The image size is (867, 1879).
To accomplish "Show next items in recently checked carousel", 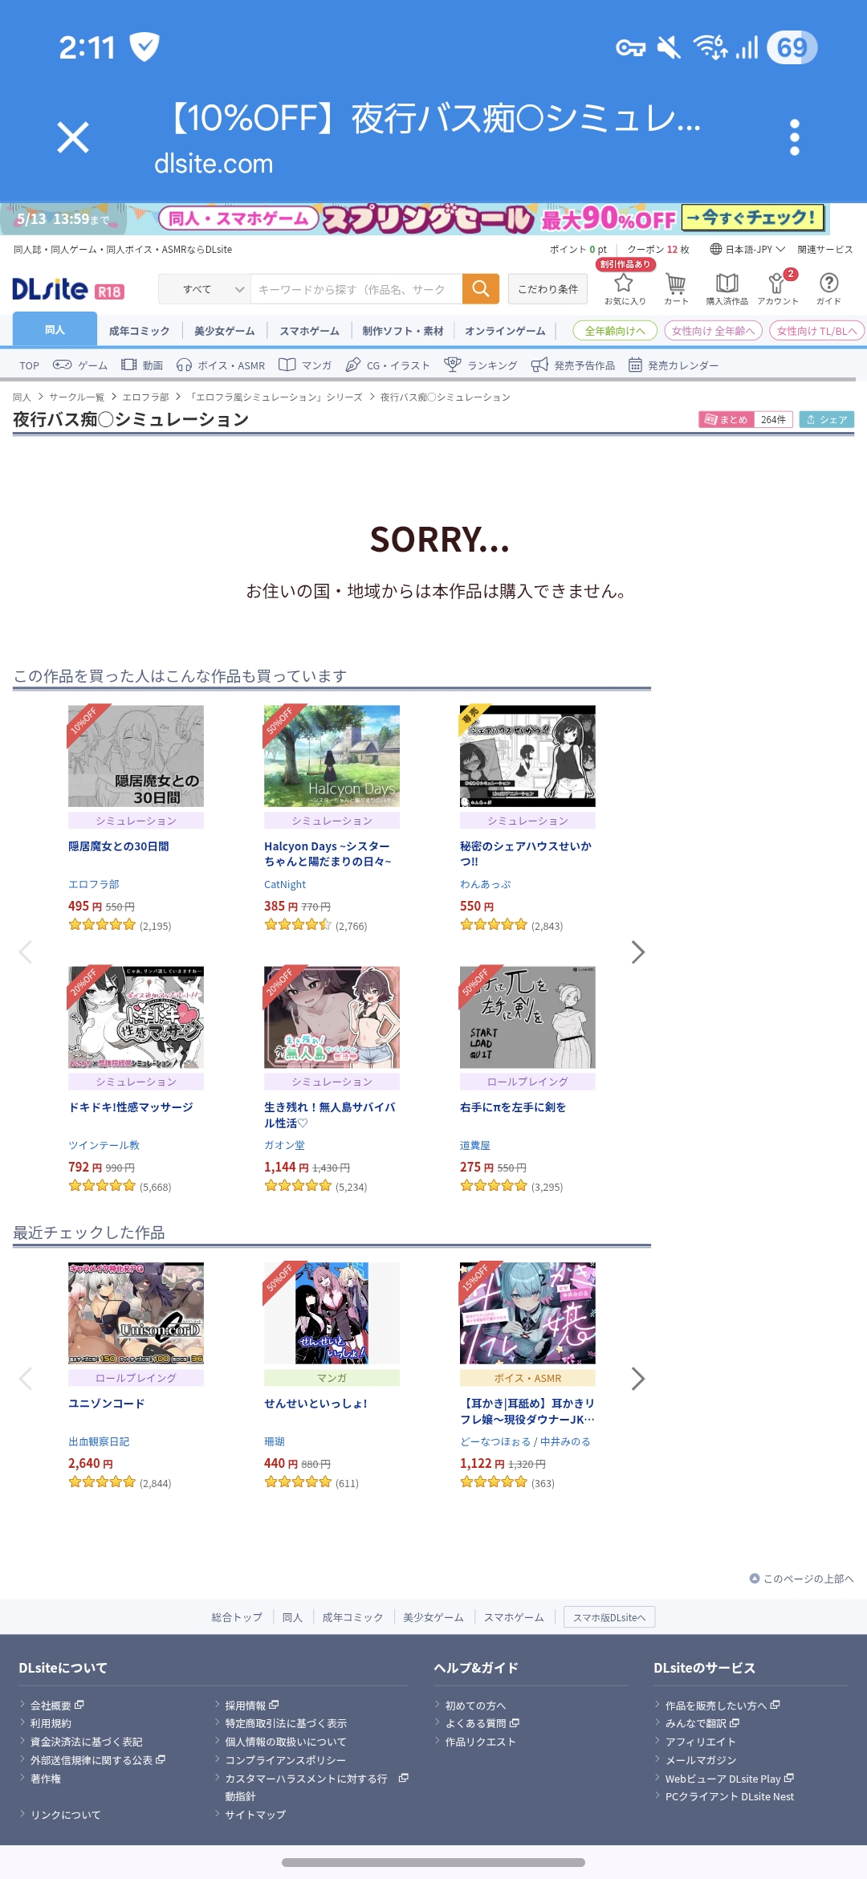I will pyautogui.click(x=637, y=1379).
